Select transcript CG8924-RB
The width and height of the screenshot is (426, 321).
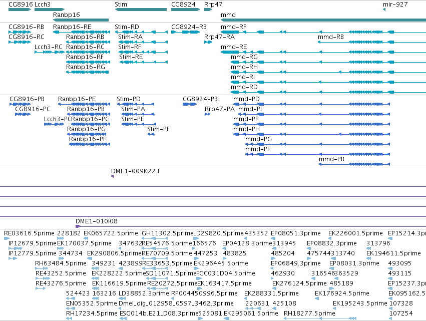point(189,27)
